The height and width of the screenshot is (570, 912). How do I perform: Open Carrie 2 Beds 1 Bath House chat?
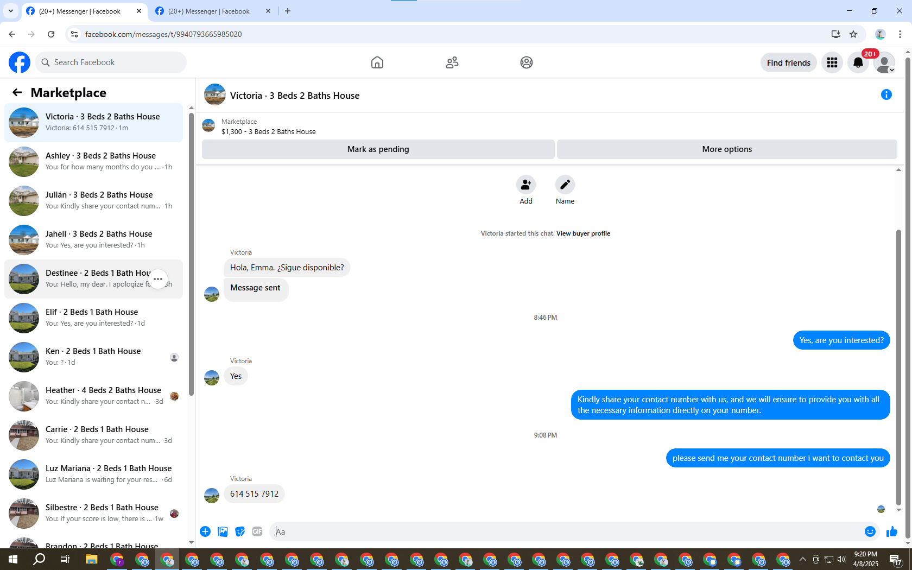pyautogui.click(x=94, y=435)
